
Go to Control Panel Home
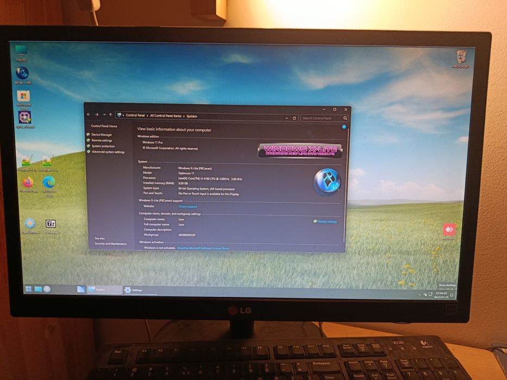[104, 126]
